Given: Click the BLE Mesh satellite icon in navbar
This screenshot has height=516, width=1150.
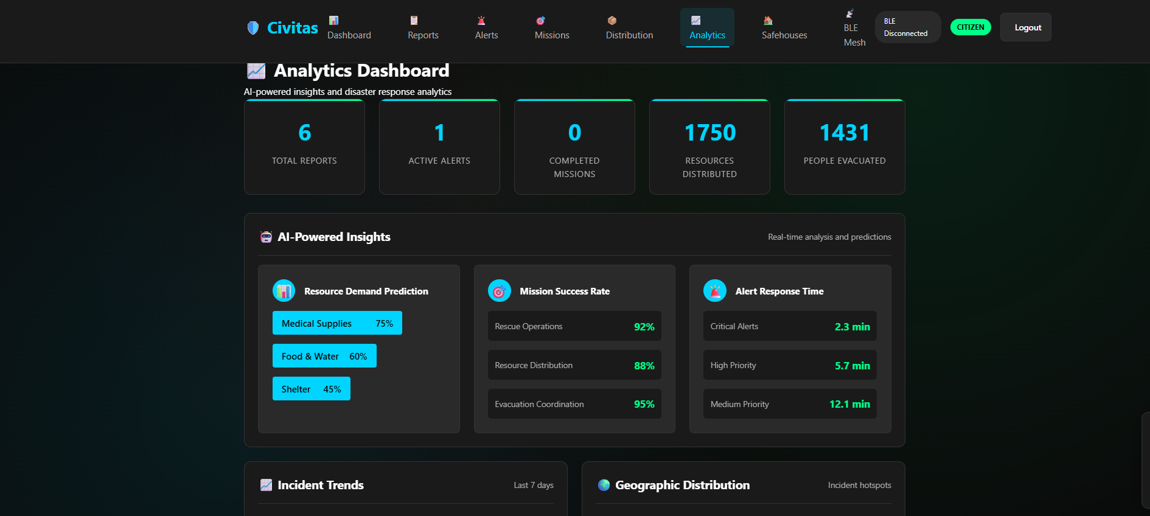Looking at the screenshot, I should pos(849,13).
